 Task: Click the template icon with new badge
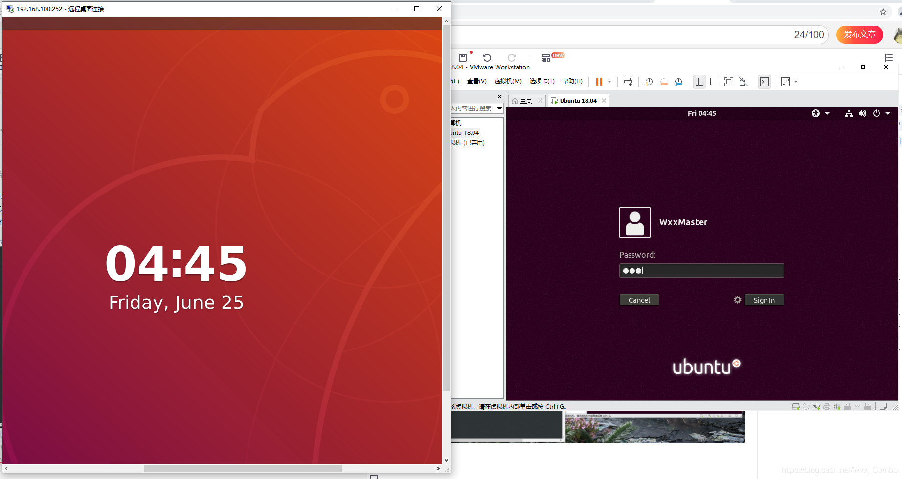point(547,57)
